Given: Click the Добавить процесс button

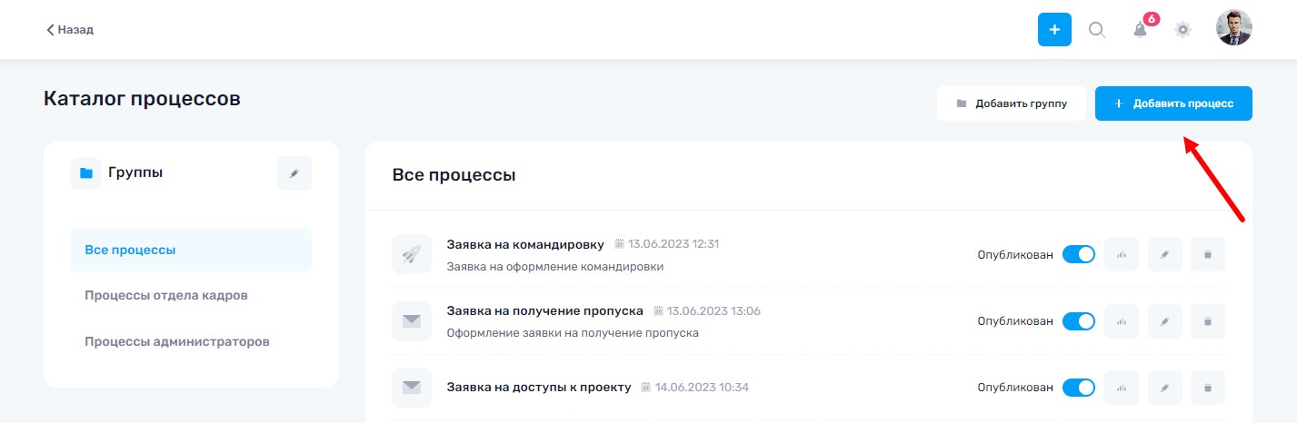Looking at the screenshot, I should pyautogui.click(x=1173, y=103).
